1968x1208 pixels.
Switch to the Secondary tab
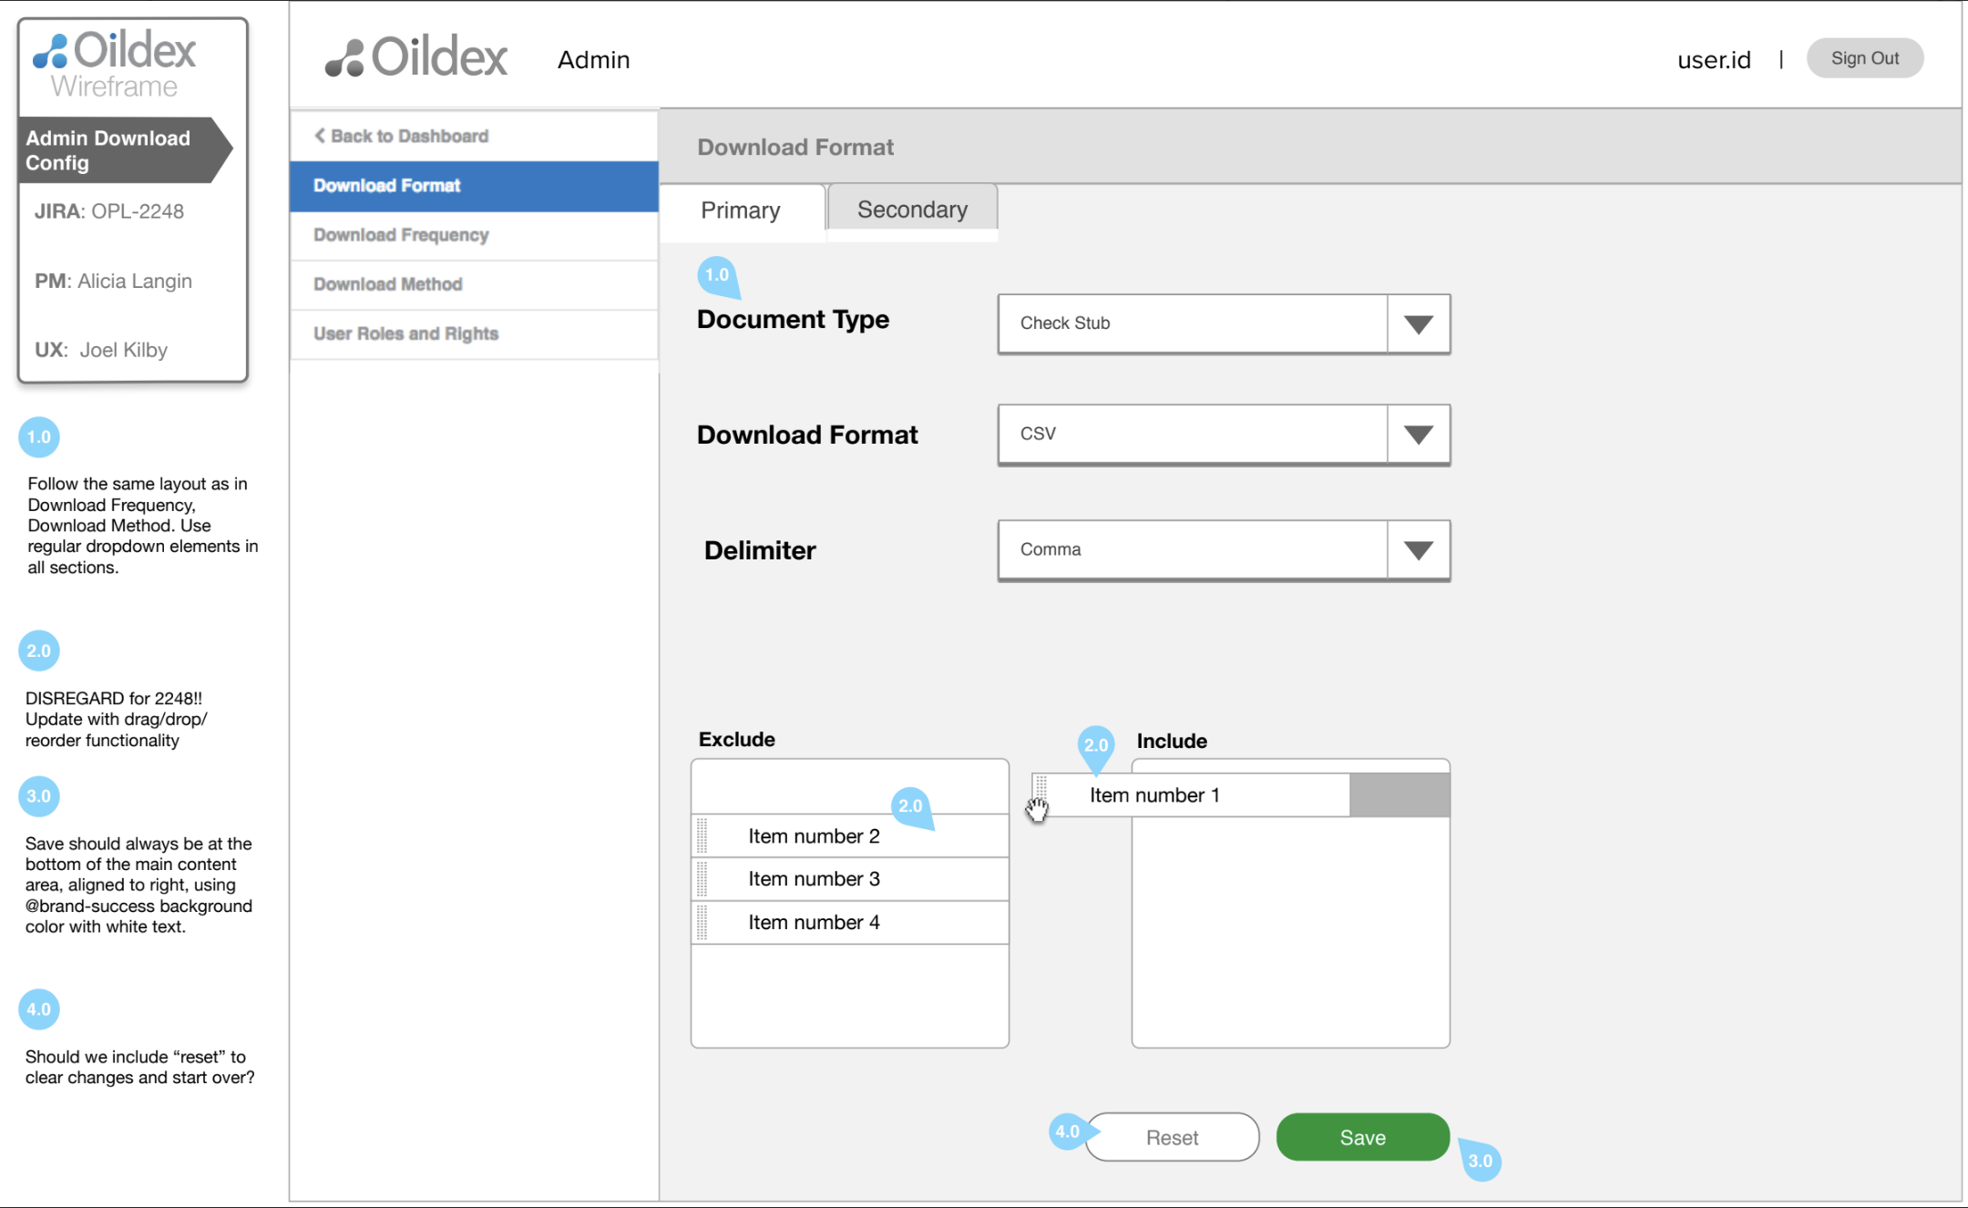tap(912, 210)
